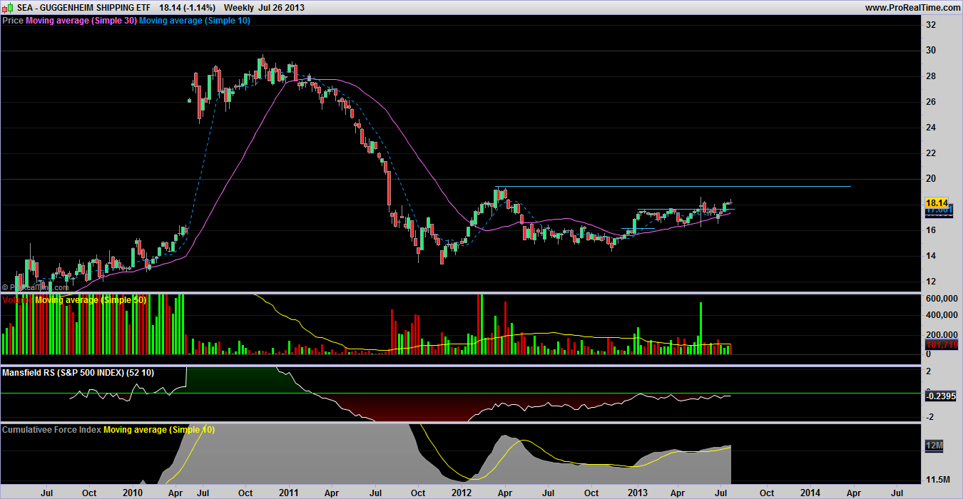
Task: Click the Price indicator label
Action: coord(13,21)
